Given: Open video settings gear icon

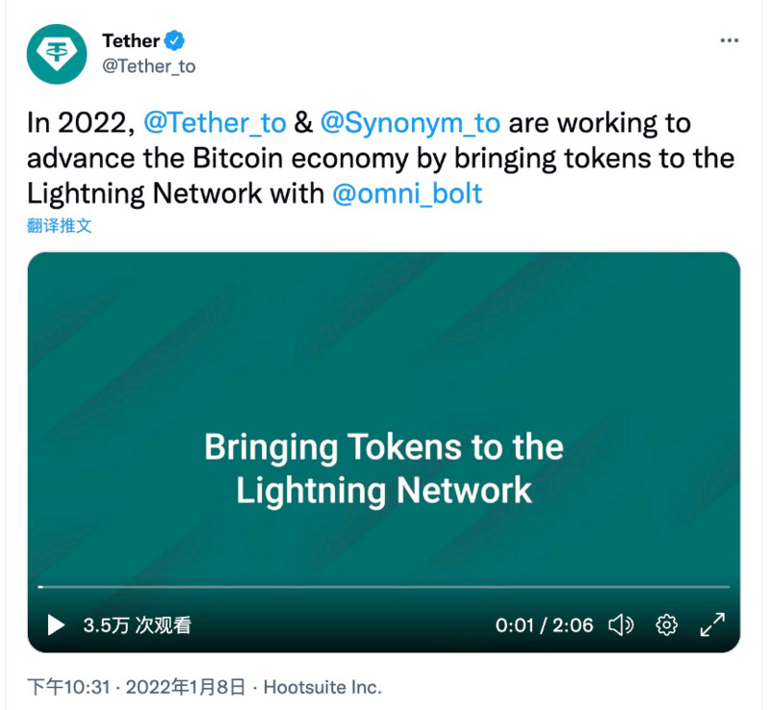Looking at the screenshot, I should tap(666, 625).
